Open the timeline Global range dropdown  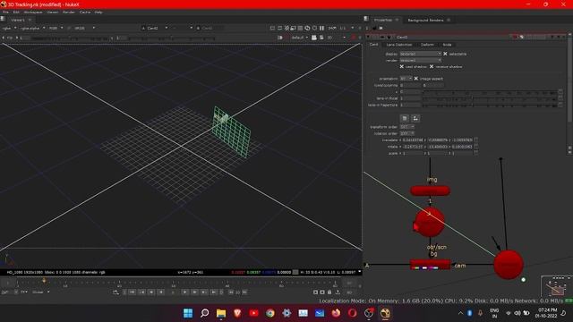click(x=41, y=292)
